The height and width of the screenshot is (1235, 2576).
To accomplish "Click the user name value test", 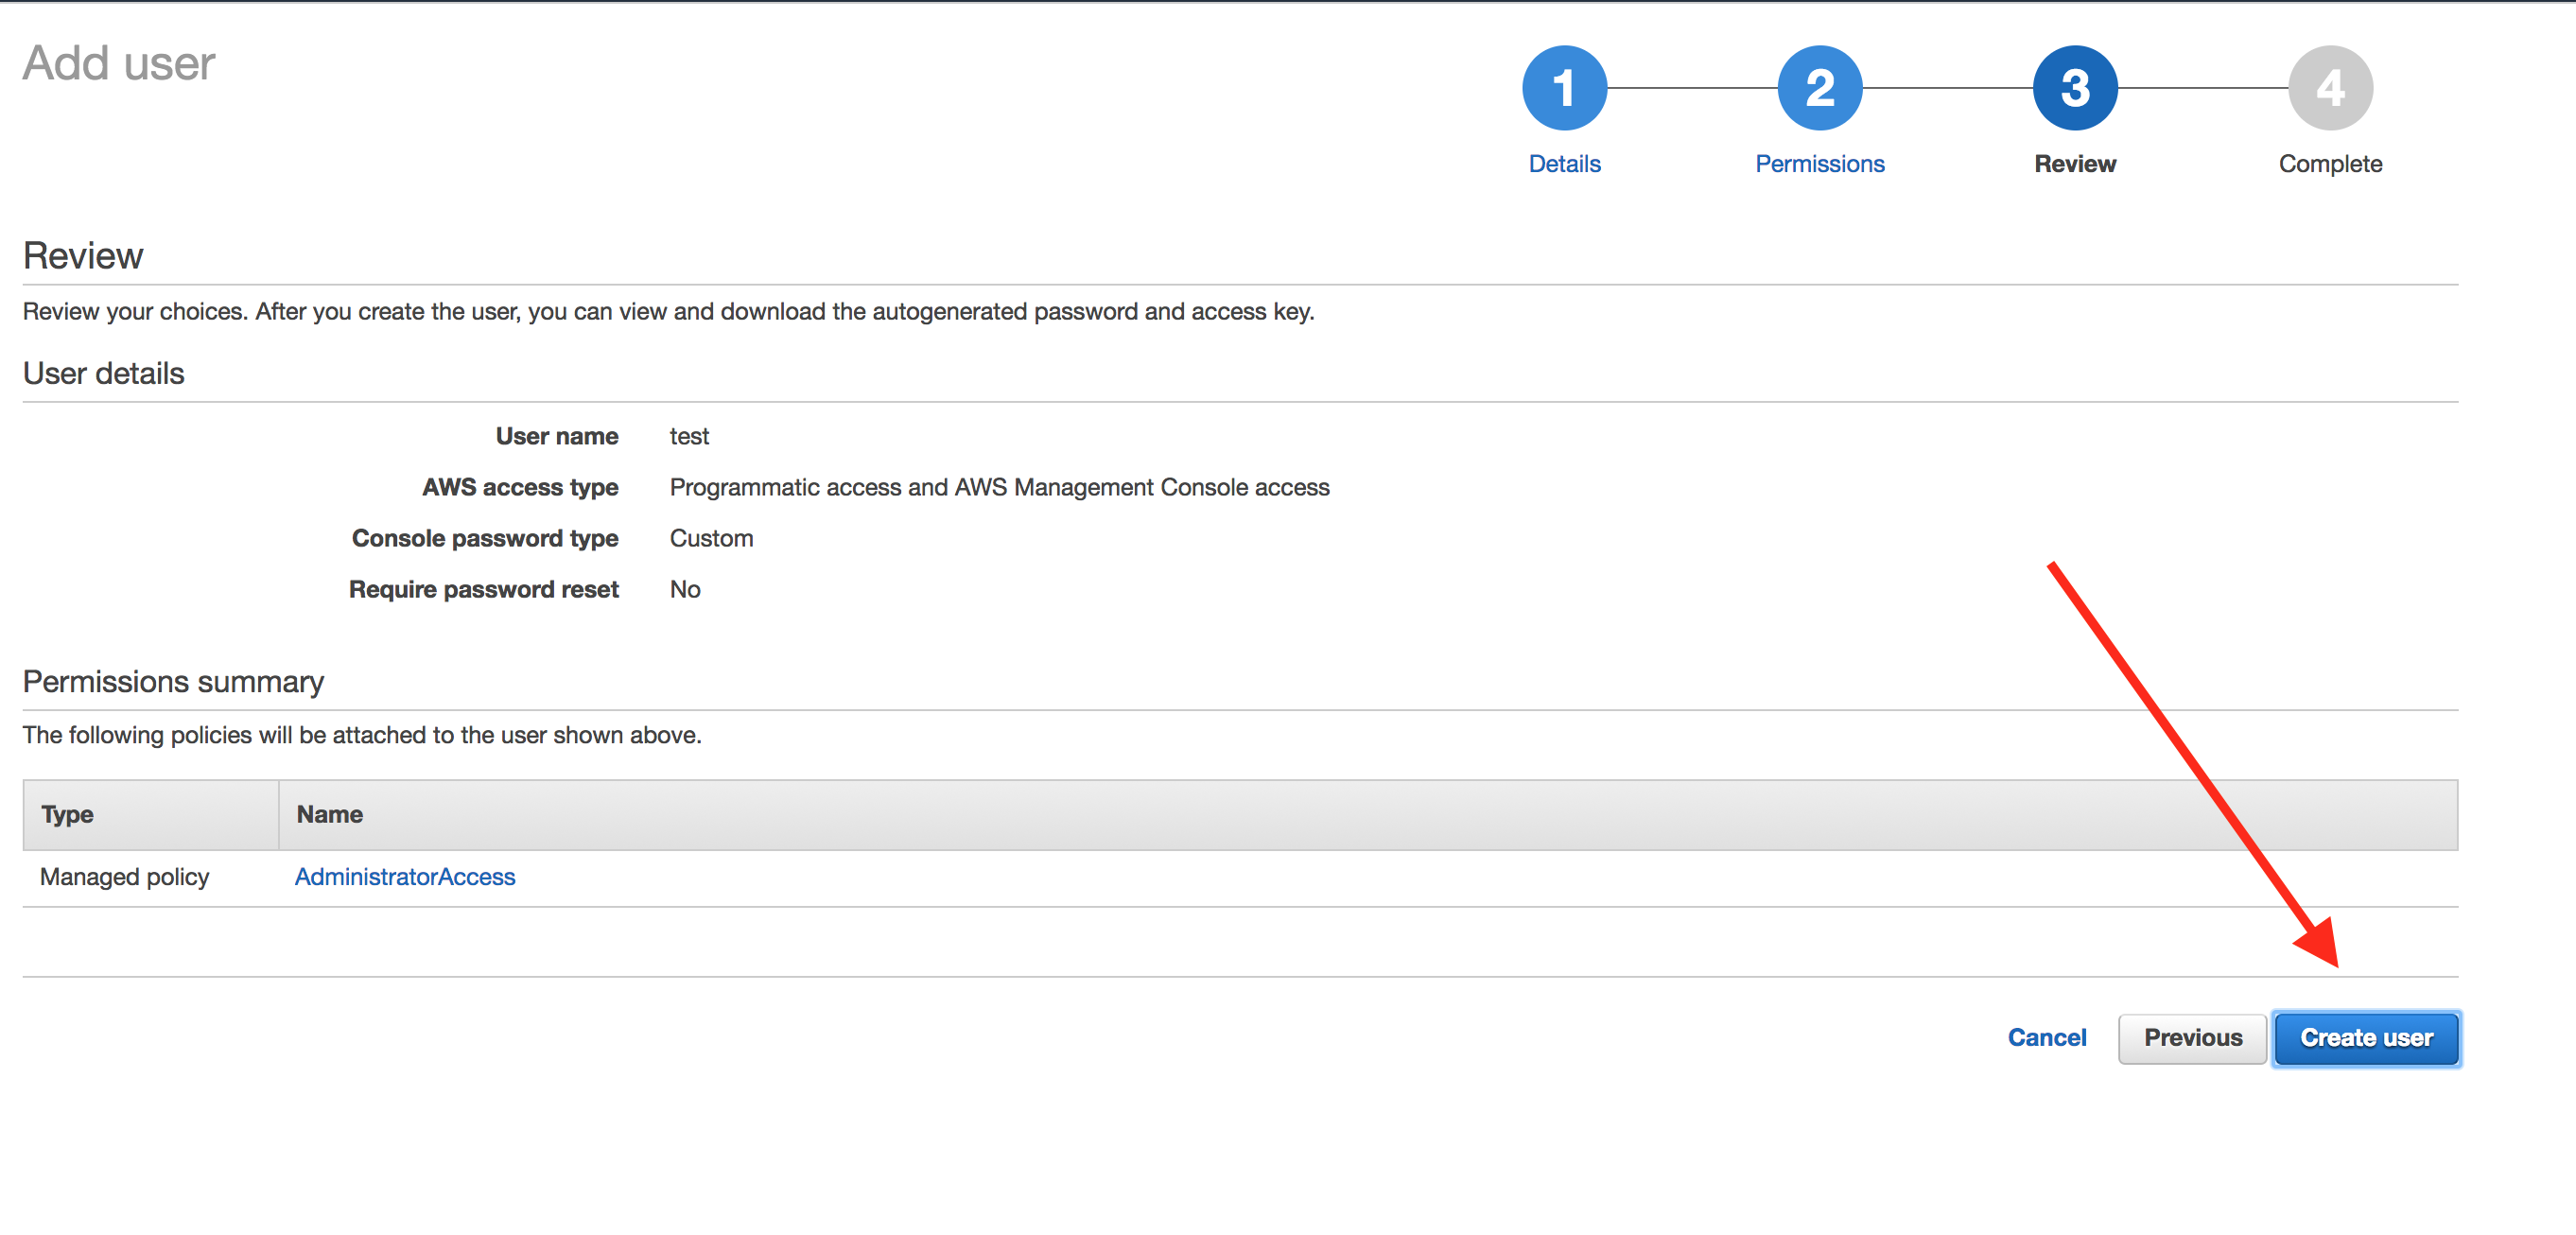I will [689, 436].
